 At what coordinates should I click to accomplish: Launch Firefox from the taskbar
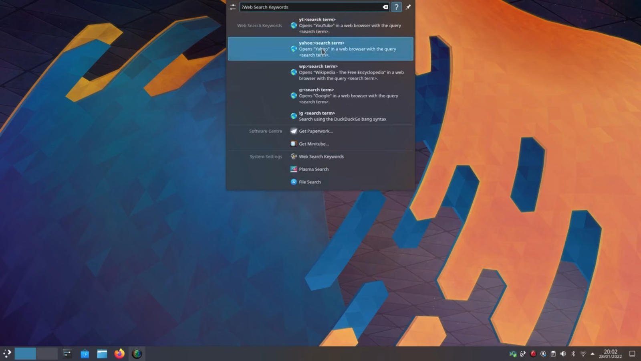(x=119, y=354)
